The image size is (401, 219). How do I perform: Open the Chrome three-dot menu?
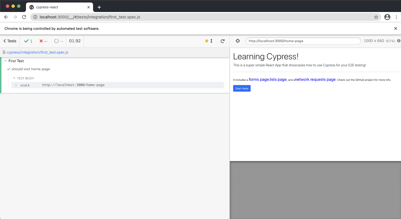[396, 17]
